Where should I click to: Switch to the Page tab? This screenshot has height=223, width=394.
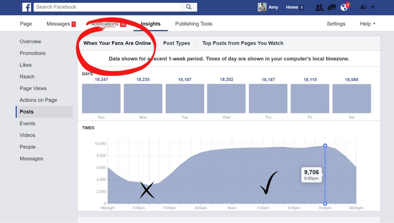[26, 23]
